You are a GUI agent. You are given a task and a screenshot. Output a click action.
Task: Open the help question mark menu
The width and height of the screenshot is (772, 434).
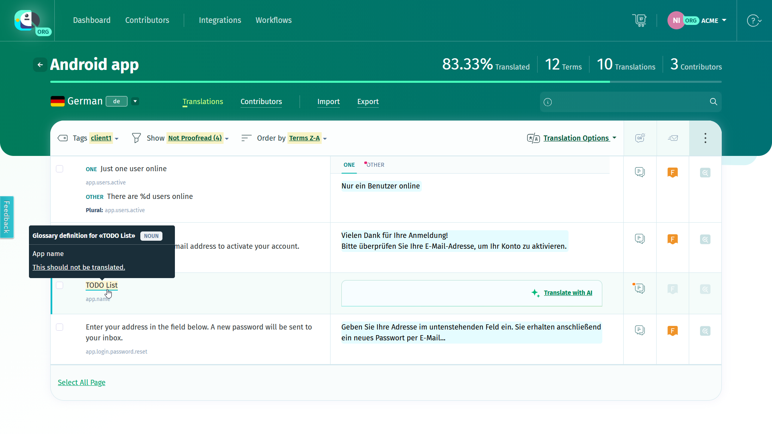coord(754,20)
